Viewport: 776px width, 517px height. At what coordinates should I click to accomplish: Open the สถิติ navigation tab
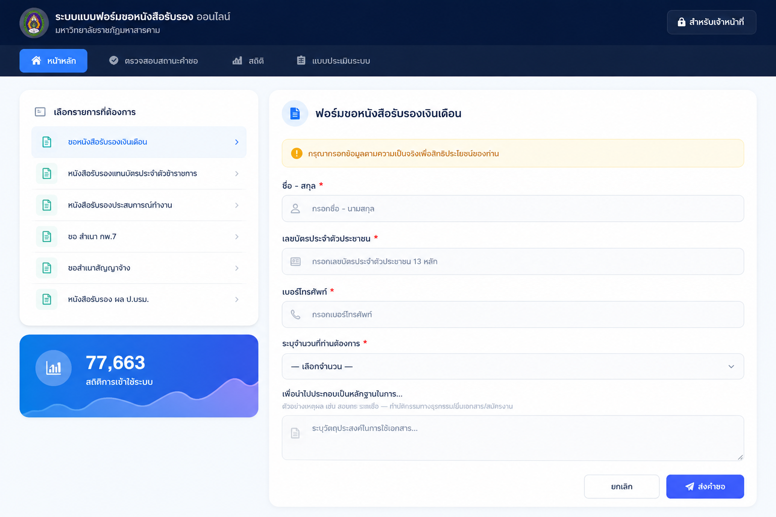click(248, 61)
